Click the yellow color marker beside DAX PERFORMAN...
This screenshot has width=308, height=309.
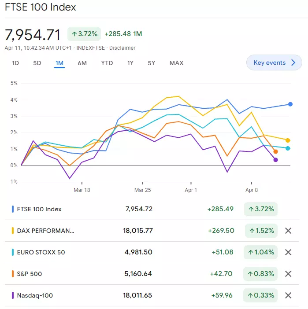pos(13,231)
